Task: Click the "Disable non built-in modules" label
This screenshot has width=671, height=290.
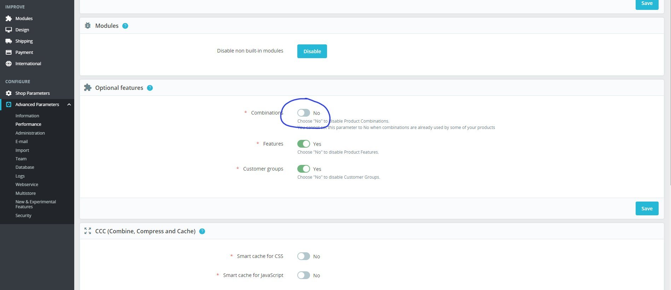Action: coord(250,51)
